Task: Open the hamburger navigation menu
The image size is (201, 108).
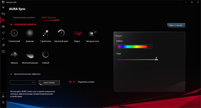Action: [3, 7]
